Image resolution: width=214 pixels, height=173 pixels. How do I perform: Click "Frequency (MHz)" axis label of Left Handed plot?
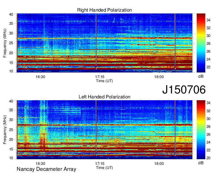5,130
